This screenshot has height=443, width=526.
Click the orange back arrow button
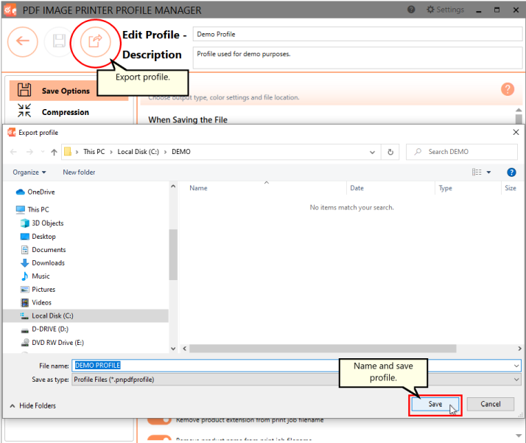click(23, 41)
